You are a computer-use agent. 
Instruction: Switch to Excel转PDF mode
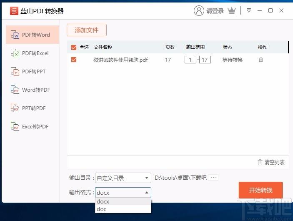[x=33, y=126]
